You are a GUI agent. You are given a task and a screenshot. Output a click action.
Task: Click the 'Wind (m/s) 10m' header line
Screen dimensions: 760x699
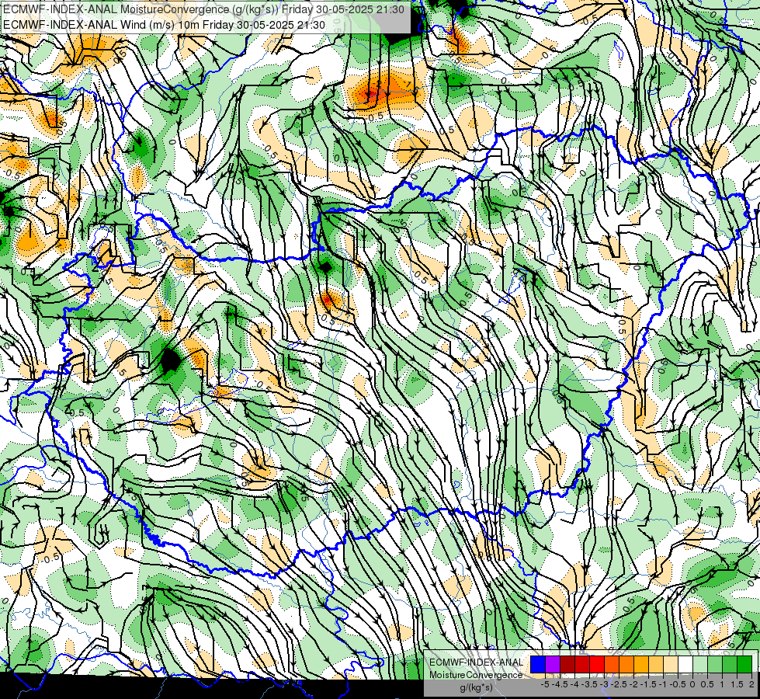pyautogui.click(x=164, y=25)
